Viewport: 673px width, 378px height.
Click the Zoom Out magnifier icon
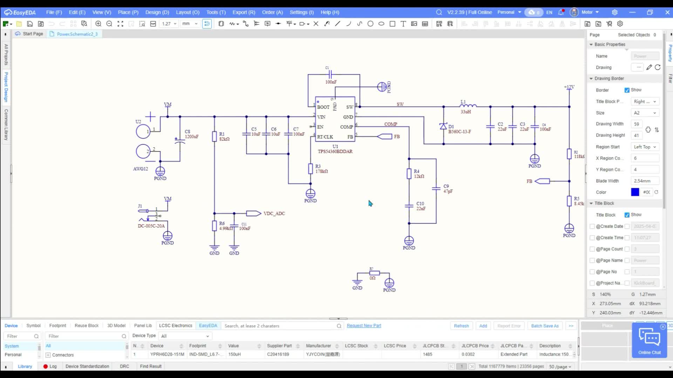(x=109, y=24)
